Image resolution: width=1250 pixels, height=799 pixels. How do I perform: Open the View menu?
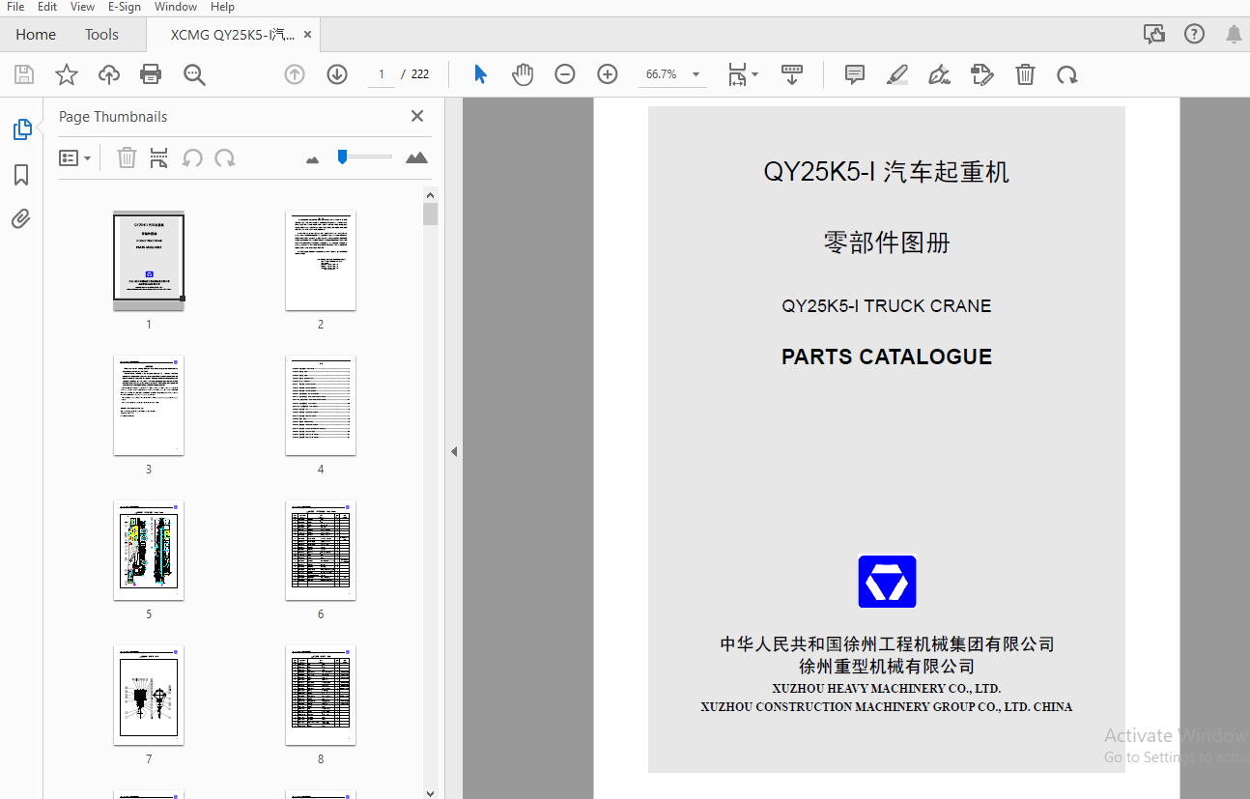click(82, 7)
